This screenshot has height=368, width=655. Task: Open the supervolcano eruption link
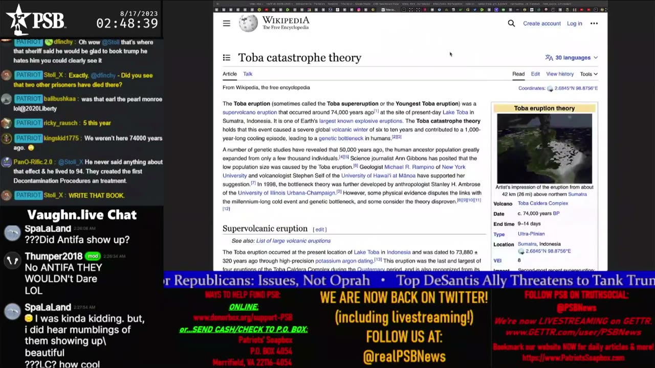point(250,112)
